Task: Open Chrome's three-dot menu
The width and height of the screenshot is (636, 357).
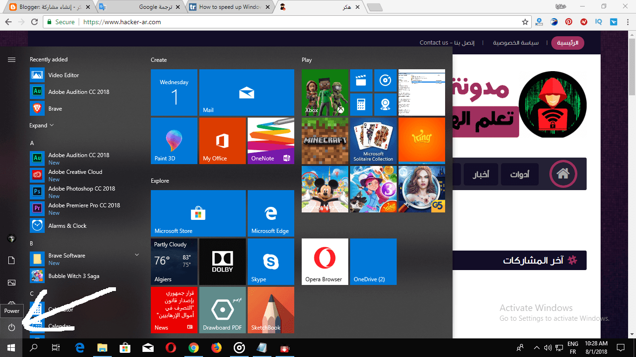Action: pyautogui.click(x=628, y=22)
